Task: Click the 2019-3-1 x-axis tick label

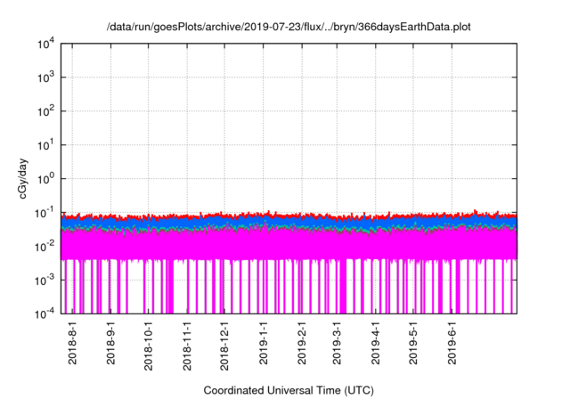Action: pos(338,343)
